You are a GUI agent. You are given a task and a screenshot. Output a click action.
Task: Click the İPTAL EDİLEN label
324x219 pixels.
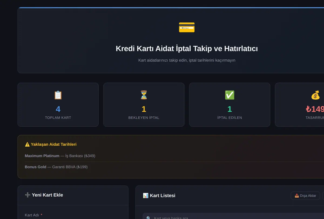pyautogui.click(x=230, y=118)
